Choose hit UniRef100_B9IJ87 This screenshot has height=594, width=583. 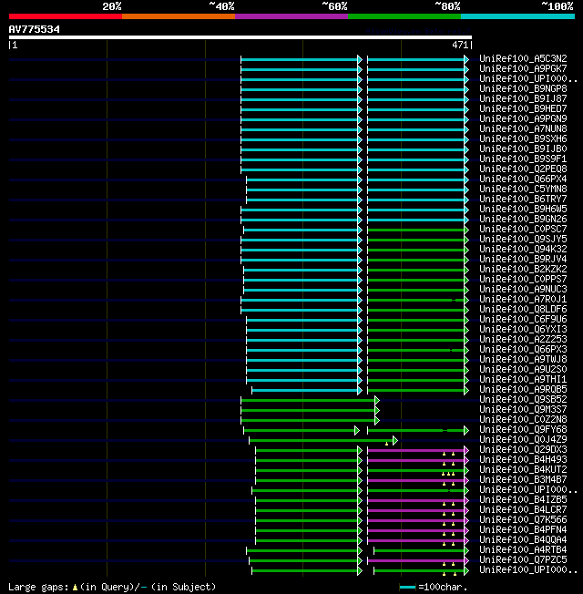[523, 99]
